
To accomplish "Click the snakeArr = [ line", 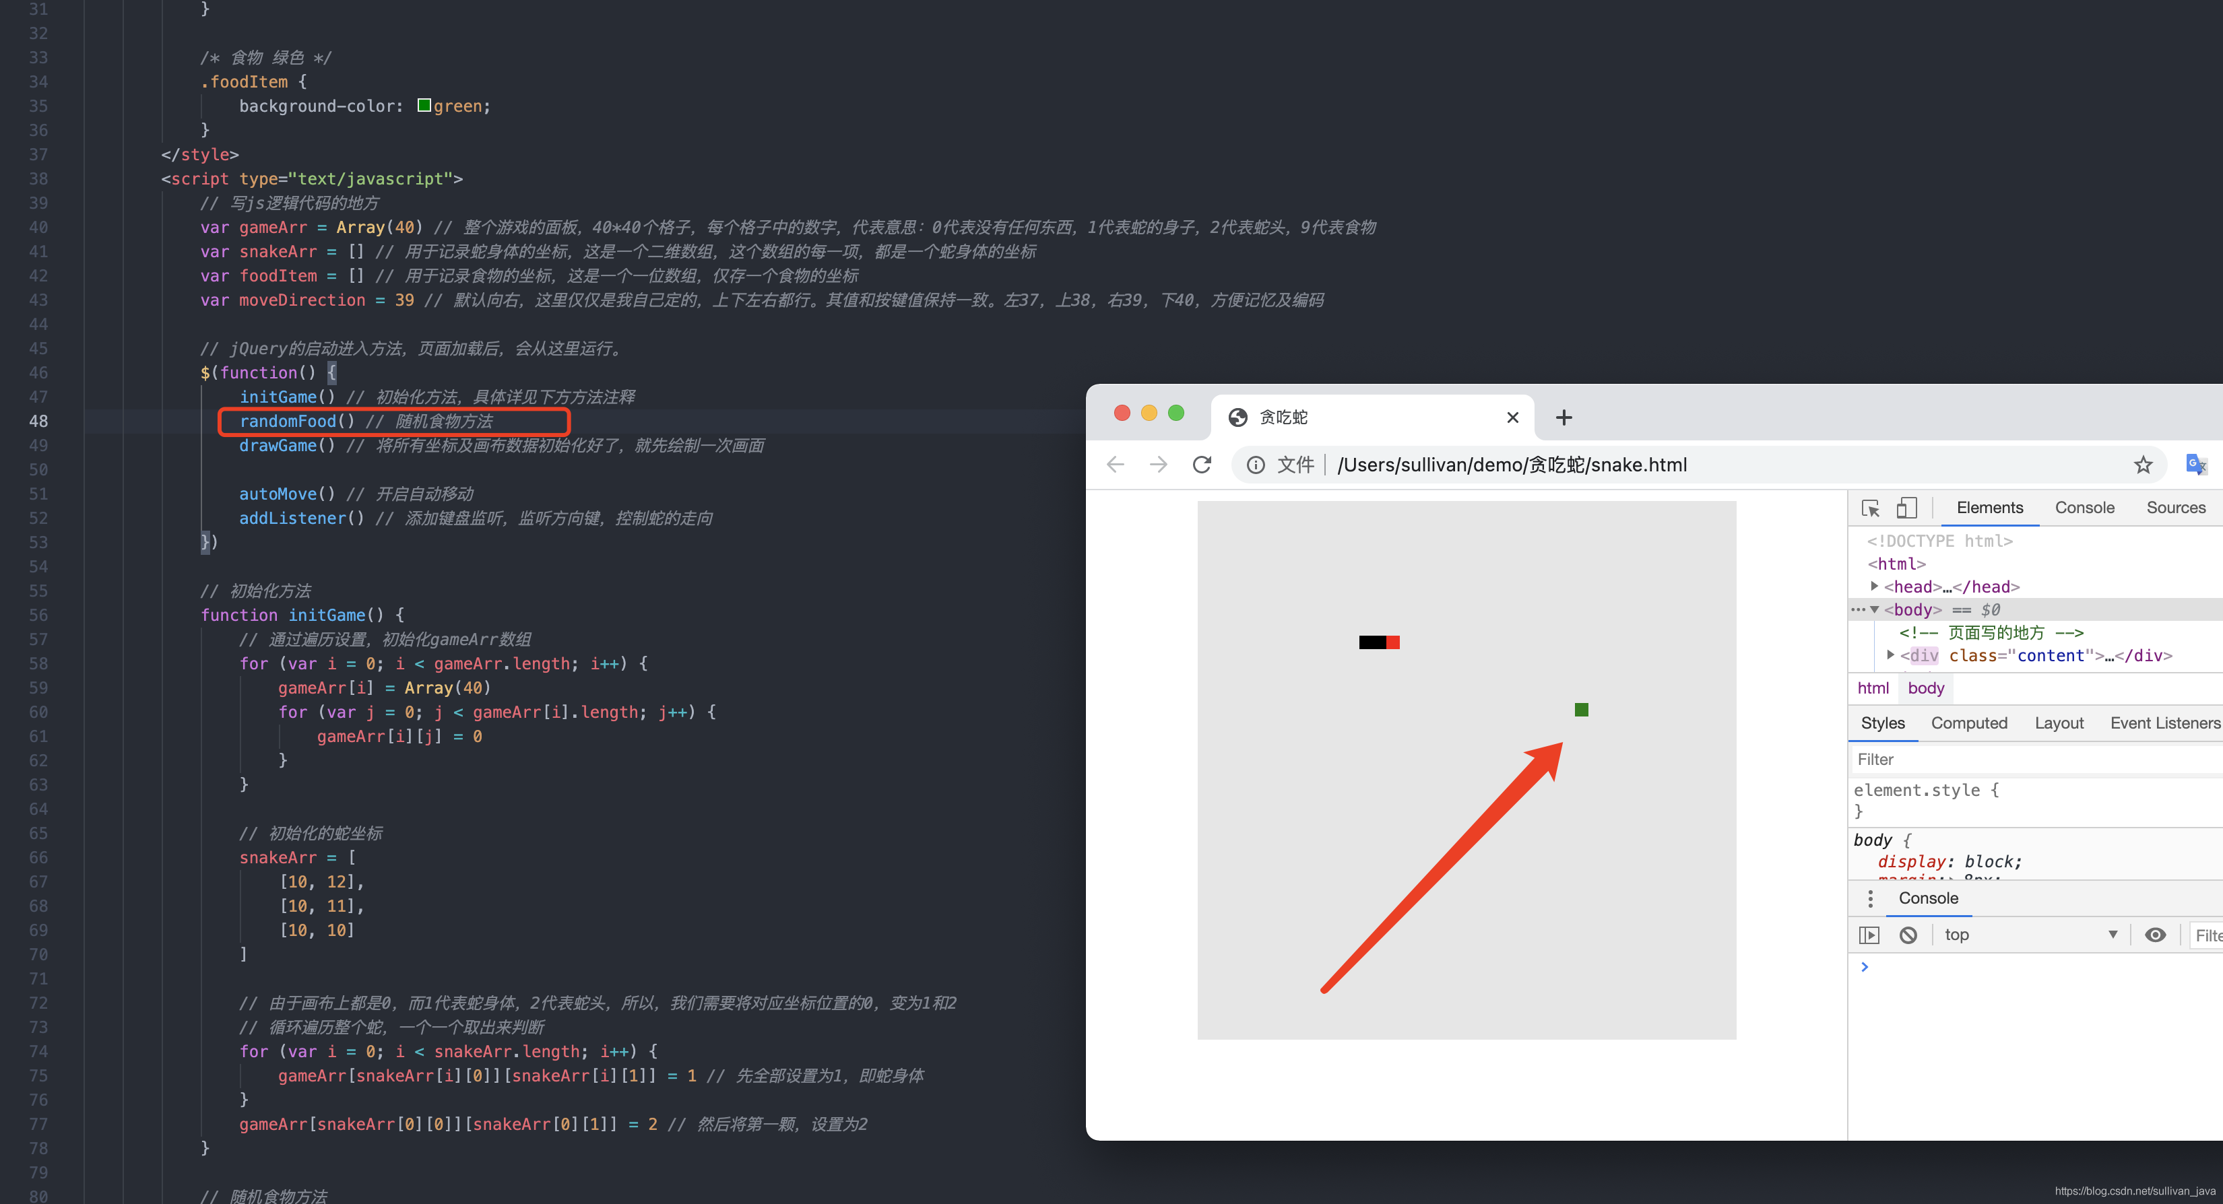I will [x=298, y=857].
